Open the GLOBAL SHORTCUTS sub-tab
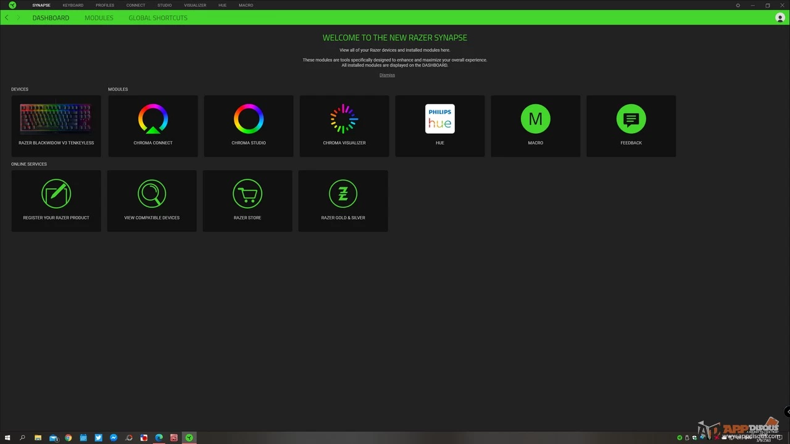The height and width of the screenshot is (444, 790). pos(158,18)
